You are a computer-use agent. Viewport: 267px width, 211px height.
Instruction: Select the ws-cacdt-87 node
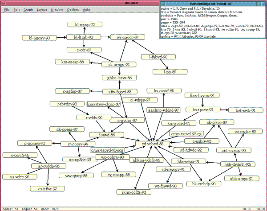pyautogui.click(x=128, y=37)
